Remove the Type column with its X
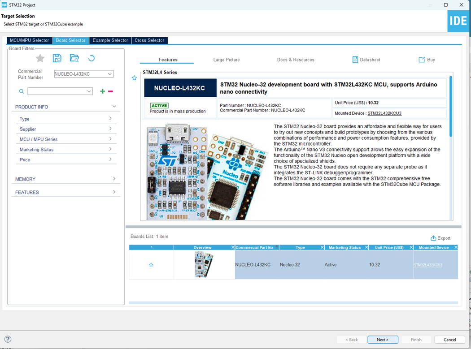The height and width of the screenshot is (349, 471). pyautogui.click(x=323, y=247)
